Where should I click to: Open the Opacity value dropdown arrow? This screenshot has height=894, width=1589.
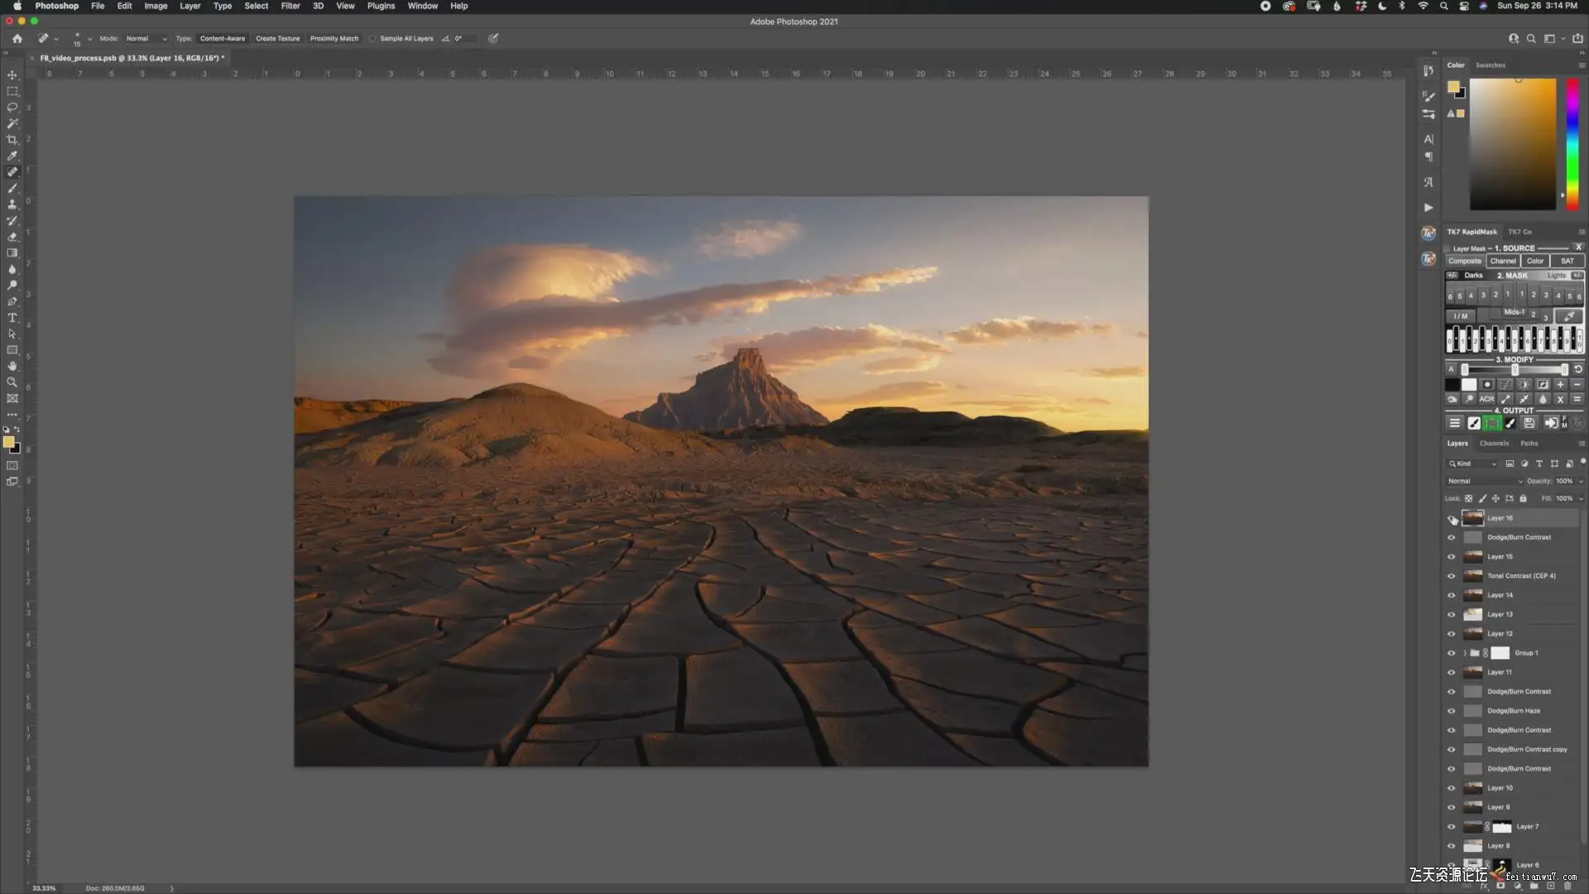tap(1581, 481)
